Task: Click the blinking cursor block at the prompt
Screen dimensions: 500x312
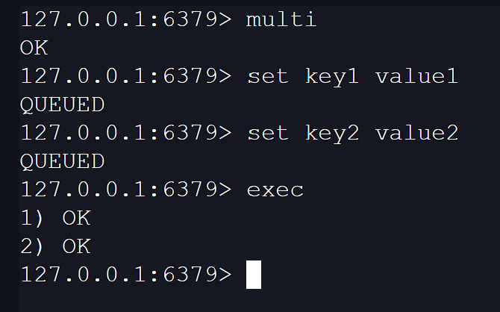Action: [x=254, y=274]
